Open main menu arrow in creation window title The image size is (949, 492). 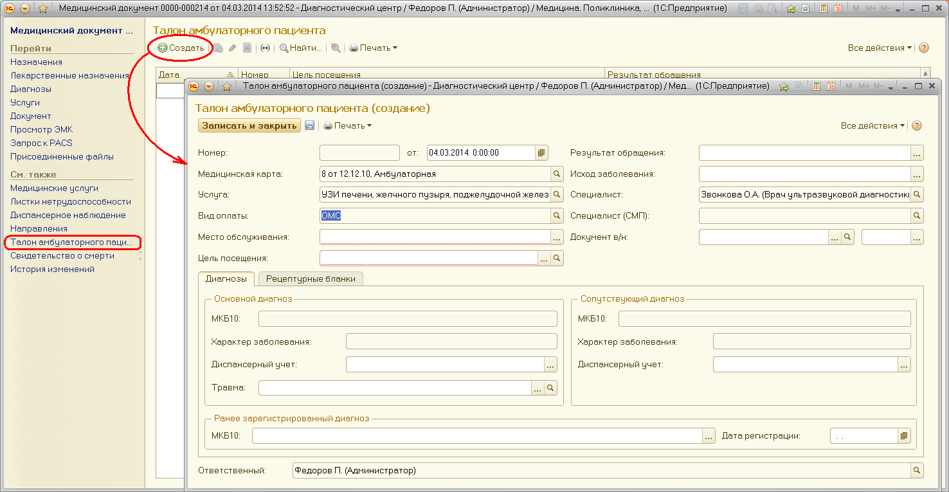[209, 86]
